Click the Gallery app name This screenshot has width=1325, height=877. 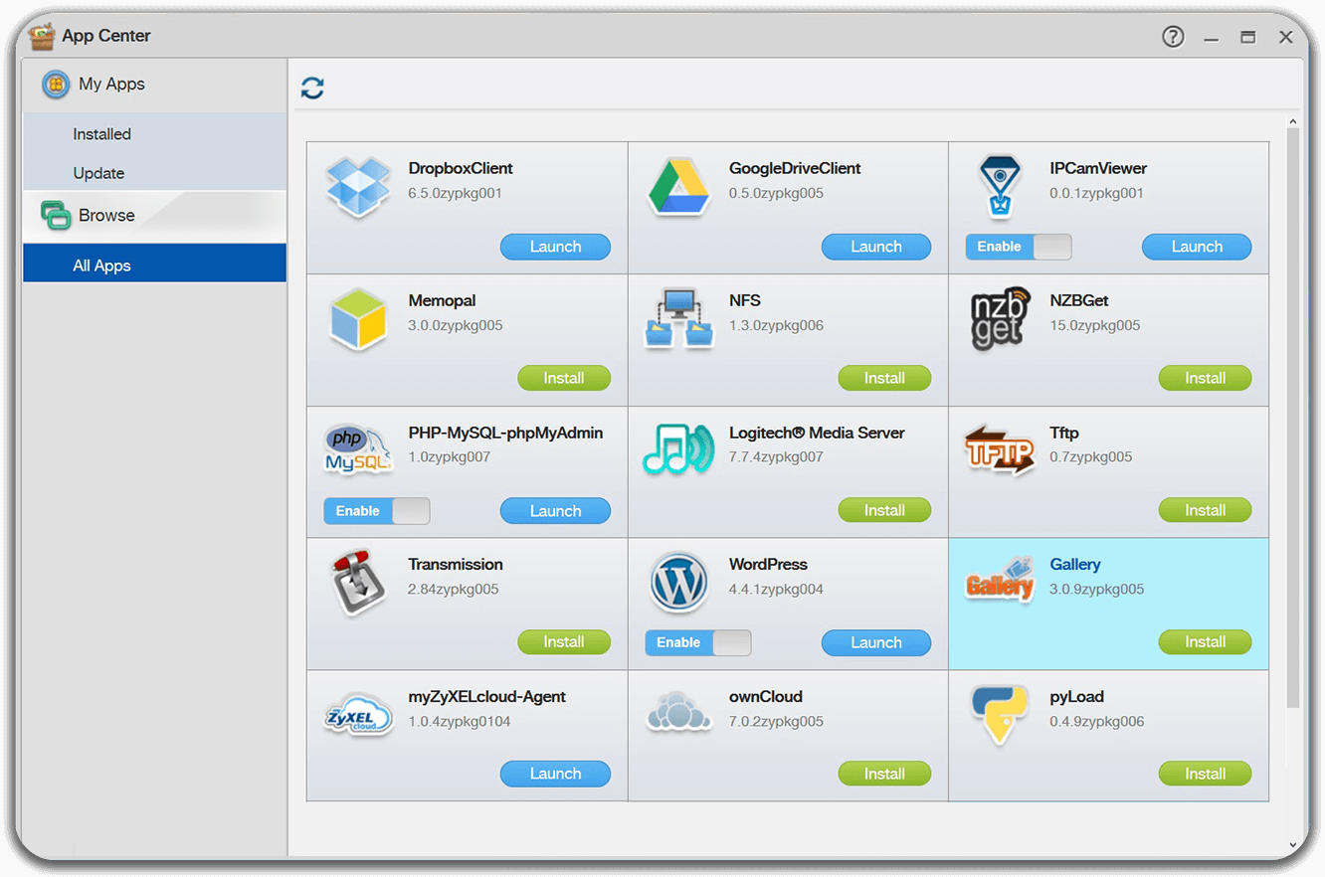1074,564
